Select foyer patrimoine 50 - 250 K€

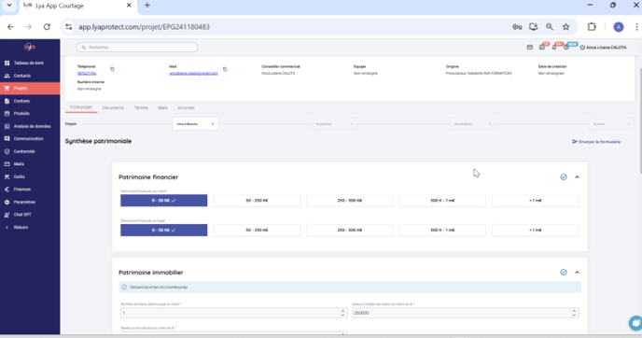tap(257, 231)
